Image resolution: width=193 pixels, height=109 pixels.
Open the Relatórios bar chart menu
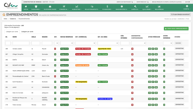159,8
